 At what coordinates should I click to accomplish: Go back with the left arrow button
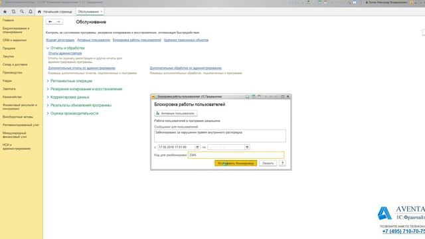coord(50,22)
